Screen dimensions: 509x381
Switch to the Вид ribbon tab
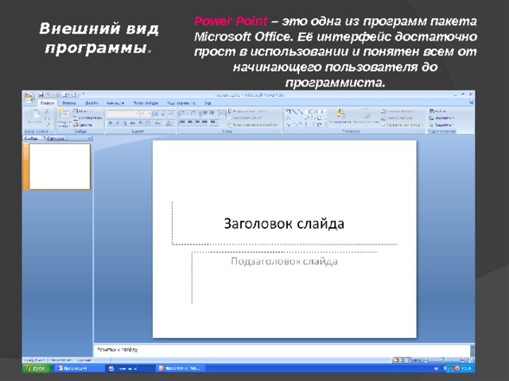click(208, 103)
